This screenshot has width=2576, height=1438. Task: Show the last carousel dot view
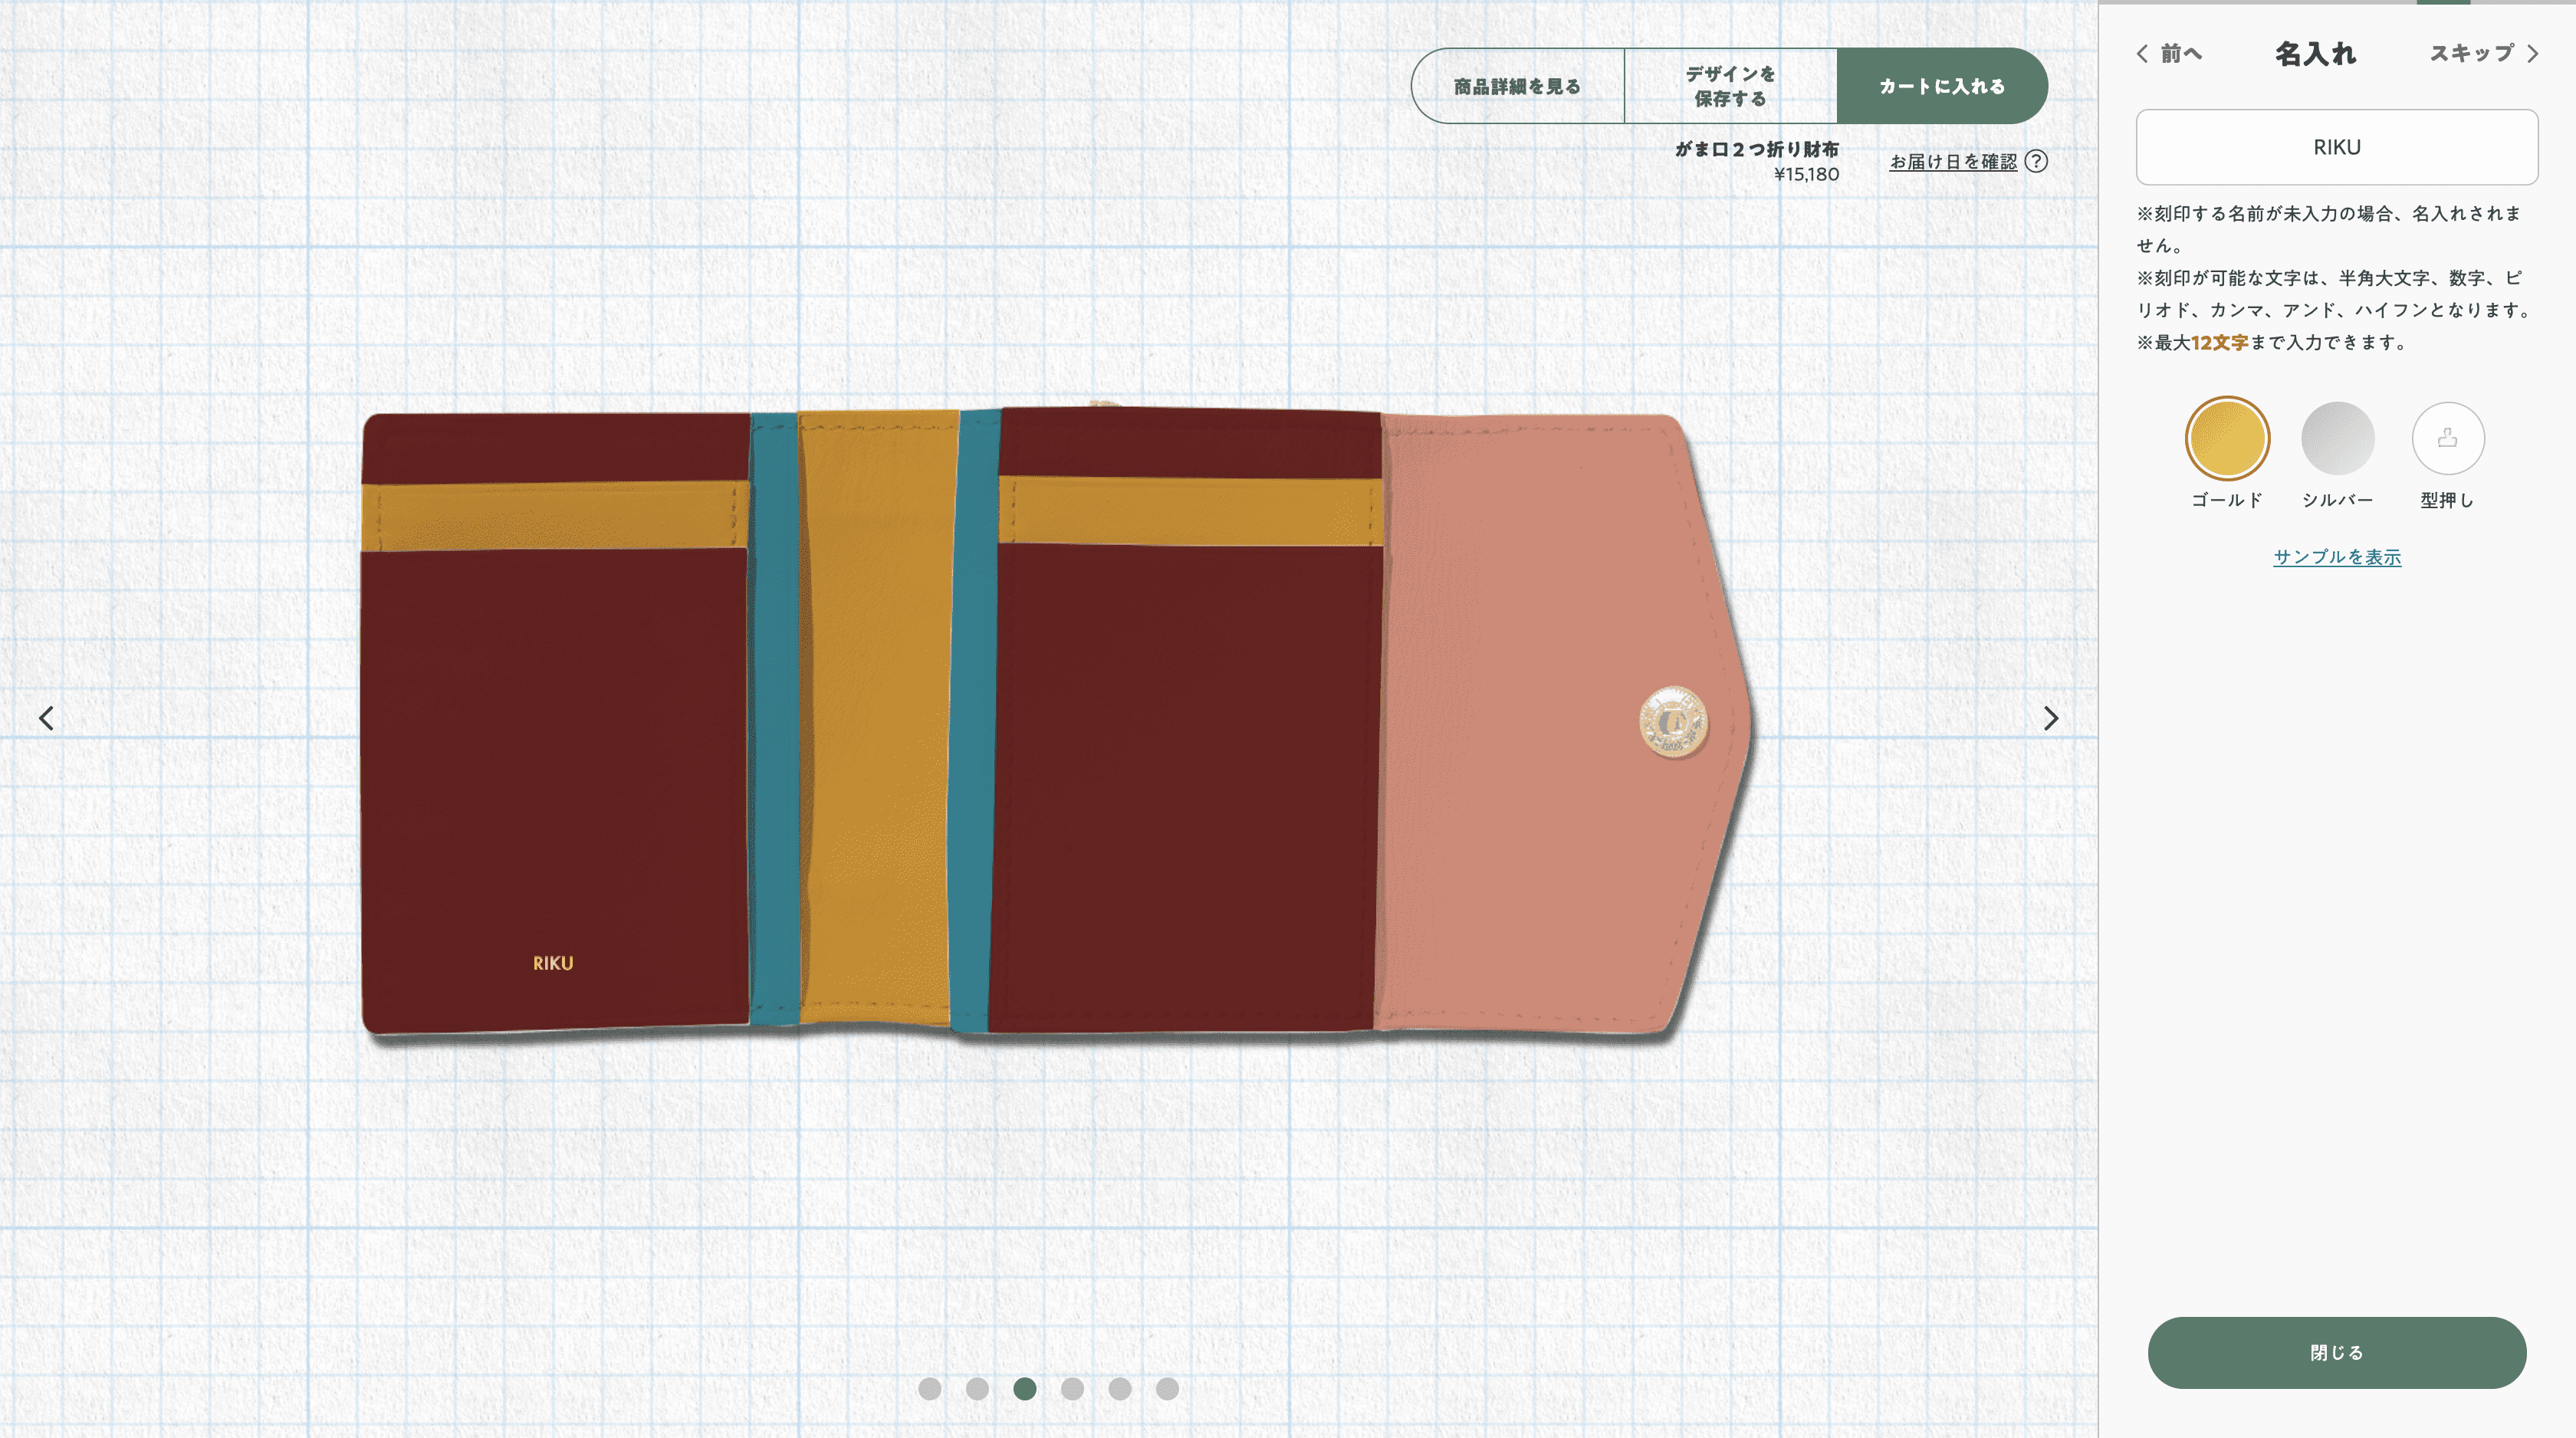click(x=1167, y=1388)
